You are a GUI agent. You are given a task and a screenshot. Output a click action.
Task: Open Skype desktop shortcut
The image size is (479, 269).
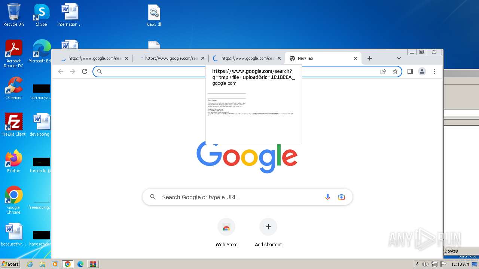42,15
